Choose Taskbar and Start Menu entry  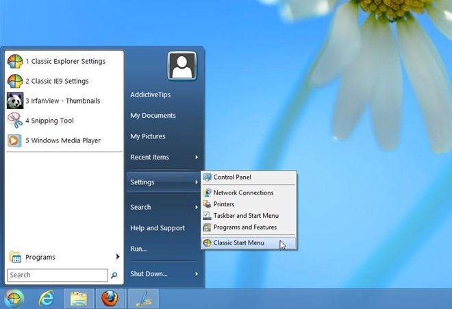tap(245, 216)
